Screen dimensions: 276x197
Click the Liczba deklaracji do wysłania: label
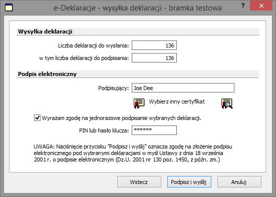point(94,45)
